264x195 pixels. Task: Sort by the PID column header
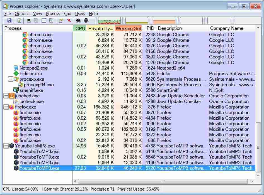coord(150,28)
